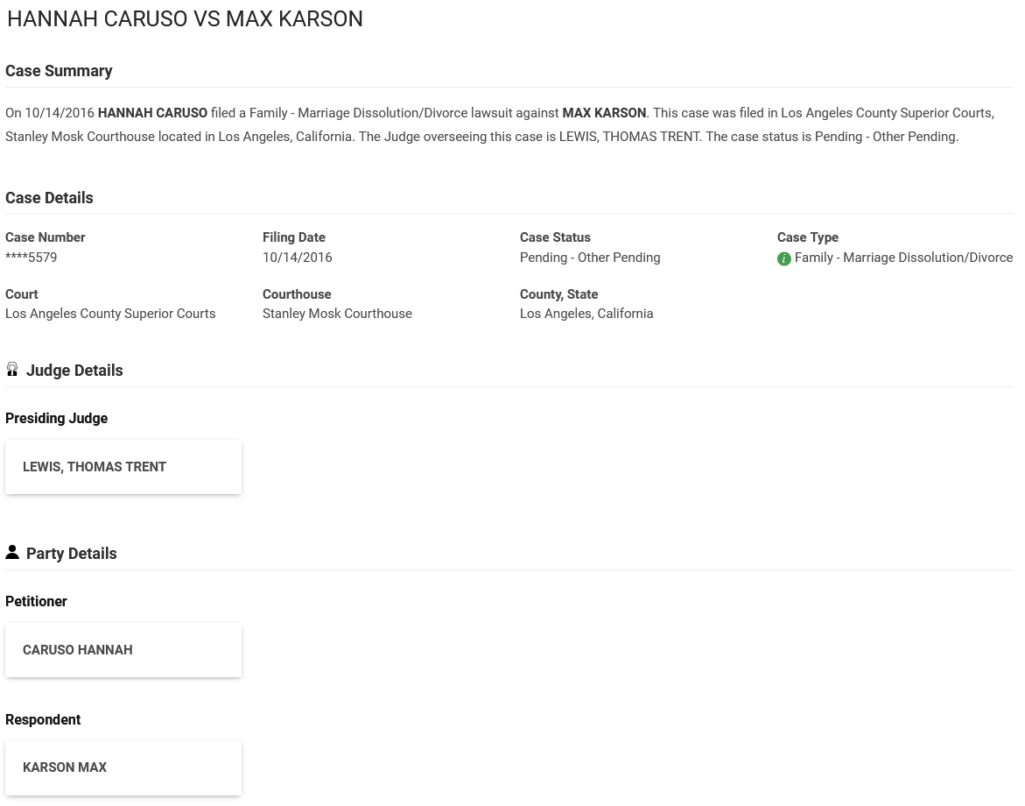Open the LEWIS, THOMAS TRENT judge card
Viewport: 1025px width, 806px height.
(123, 467)
